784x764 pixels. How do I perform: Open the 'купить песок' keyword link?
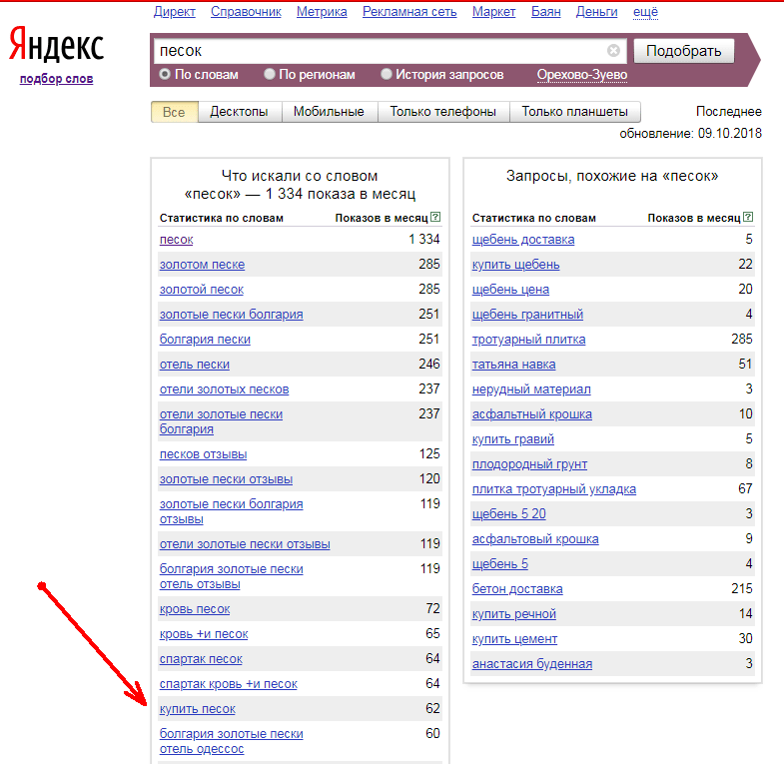[x=197, y=709]
